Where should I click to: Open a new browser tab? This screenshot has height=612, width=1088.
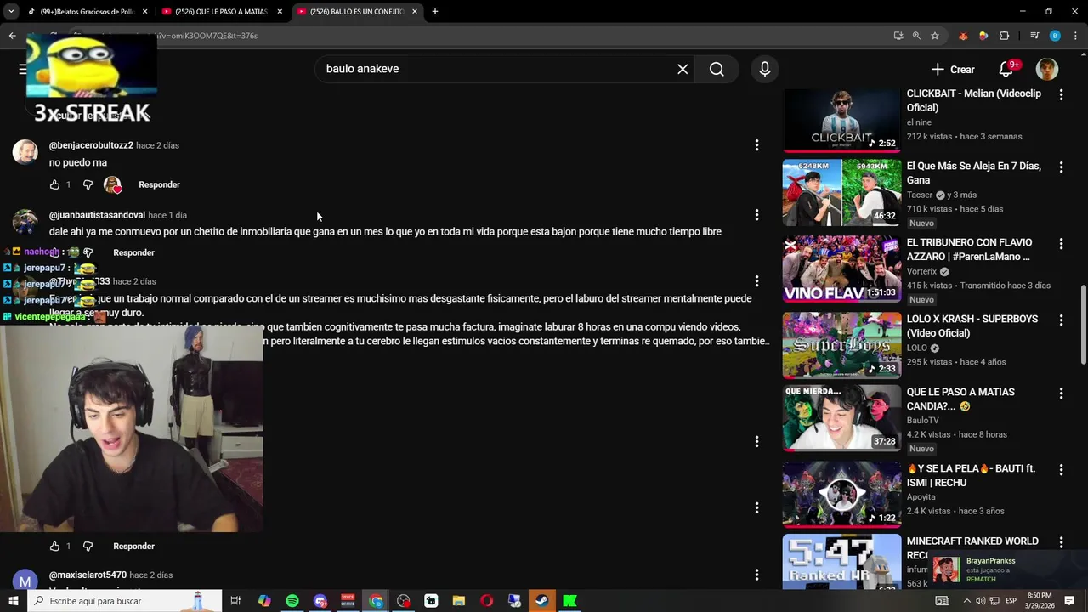click(435, 12)
